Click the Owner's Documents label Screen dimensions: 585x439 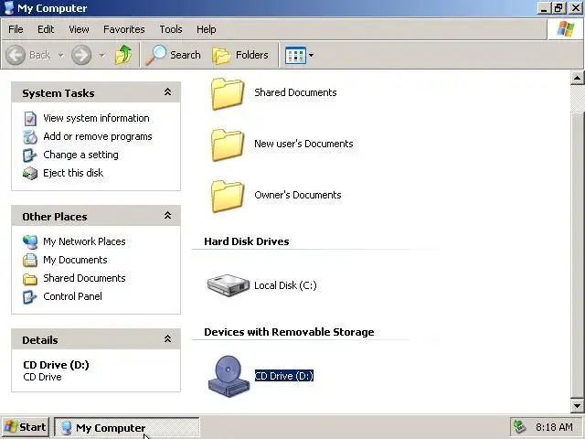click(x=298, y=195)
